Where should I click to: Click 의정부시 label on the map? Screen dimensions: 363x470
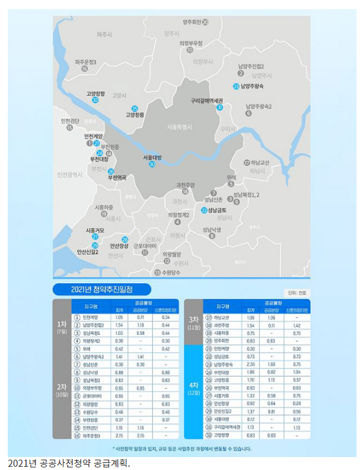[203, 62]
